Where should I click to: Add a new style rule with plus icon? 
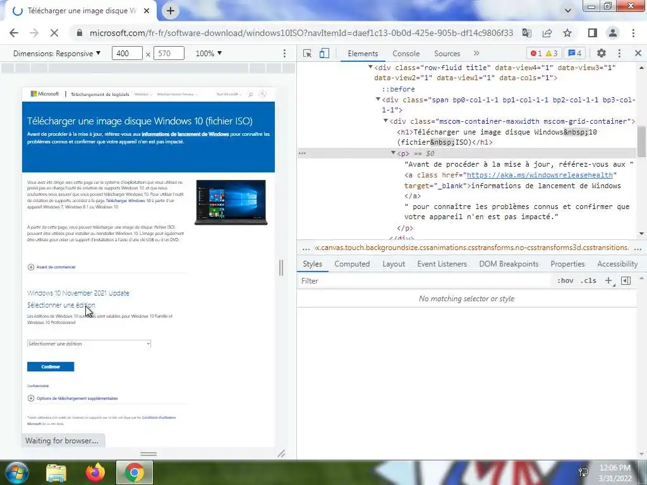[x=608, y=280]
